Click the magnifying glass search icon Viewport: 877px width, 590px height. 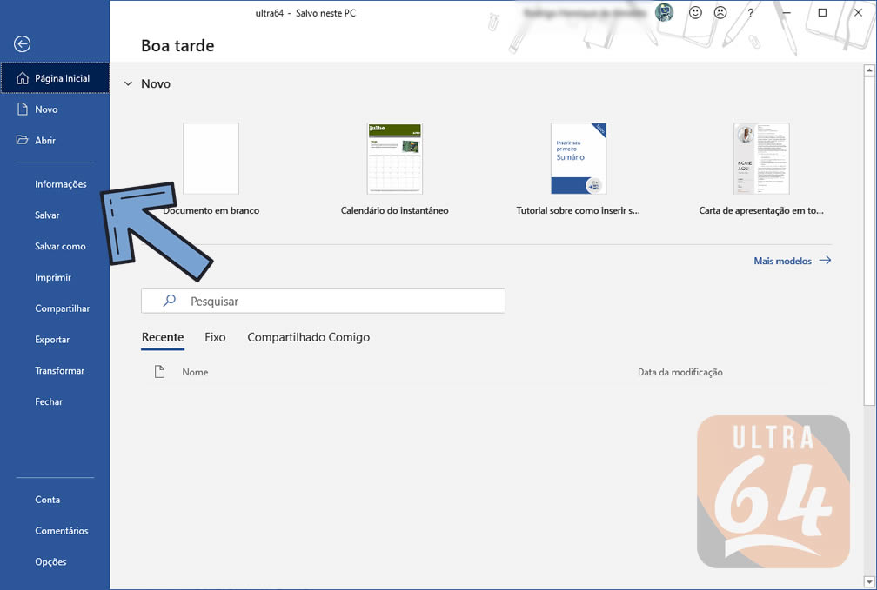pyautogui.click(x=170, y=301)
